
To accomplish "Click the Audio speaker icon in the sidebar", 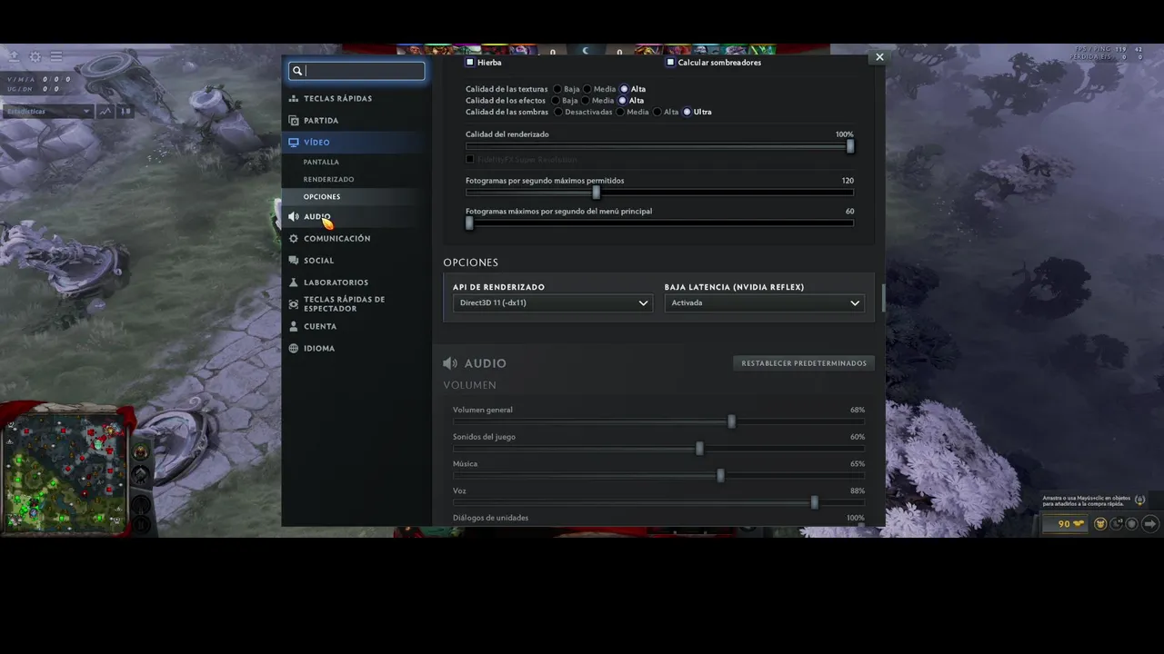I will coord(294,216).
